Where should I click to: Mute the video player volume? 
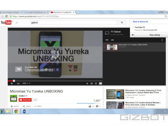[x=18, y=83]
